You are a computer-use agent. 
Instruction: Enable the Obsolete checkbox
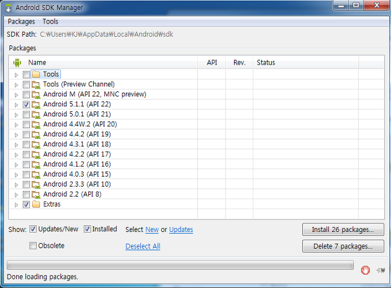(x=33, y=246)
